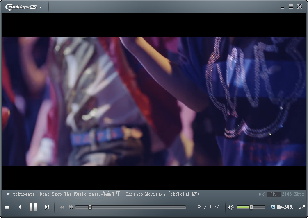The image size is (308, 218).
Task: Click the tofubeats track title text
Action: (x=106, y=194)
